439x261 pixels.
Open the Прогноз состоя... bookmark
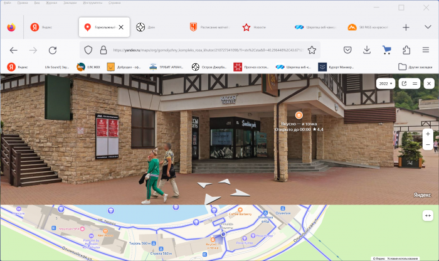coord(251,67)
